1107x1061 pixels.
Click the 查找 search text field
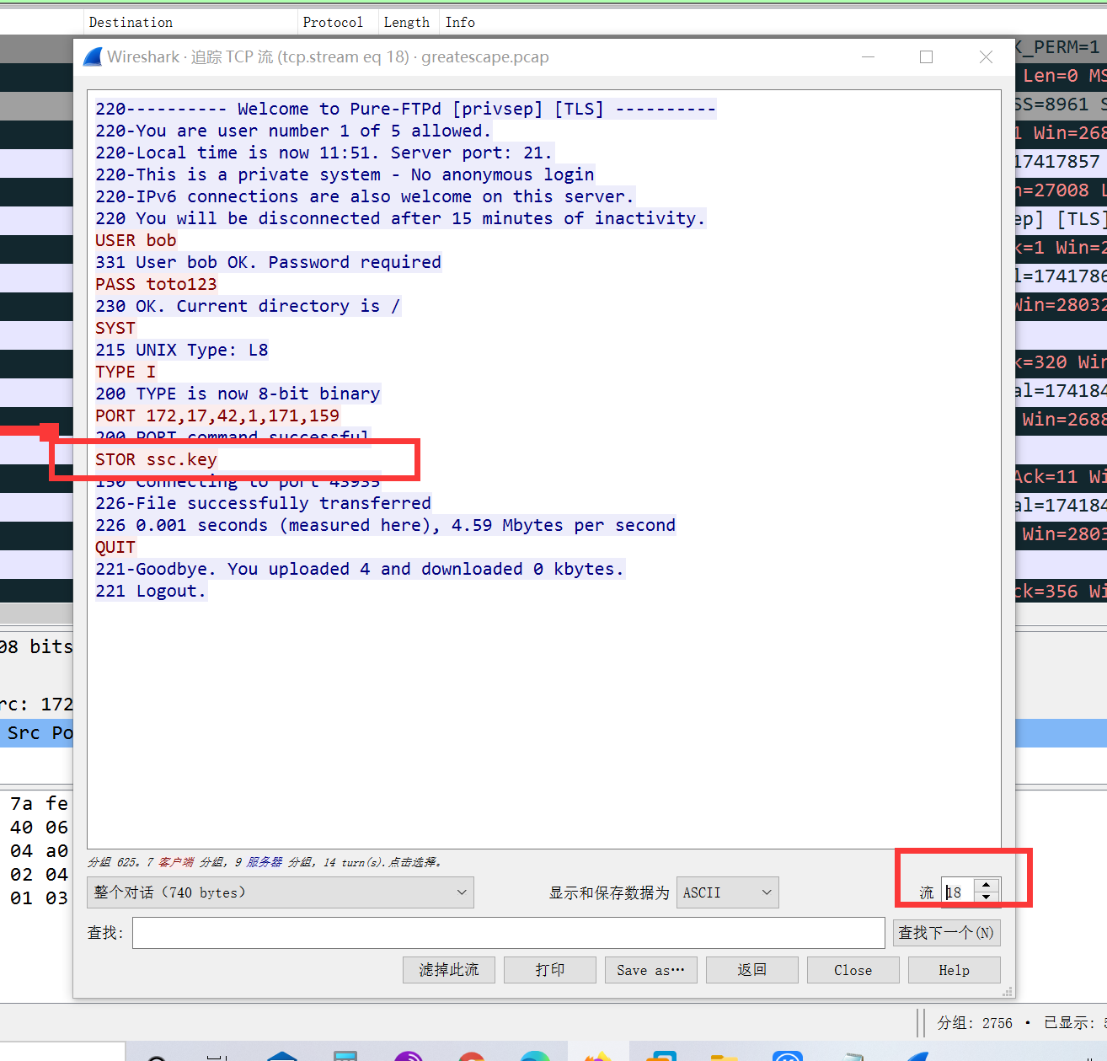click(509, 933)
